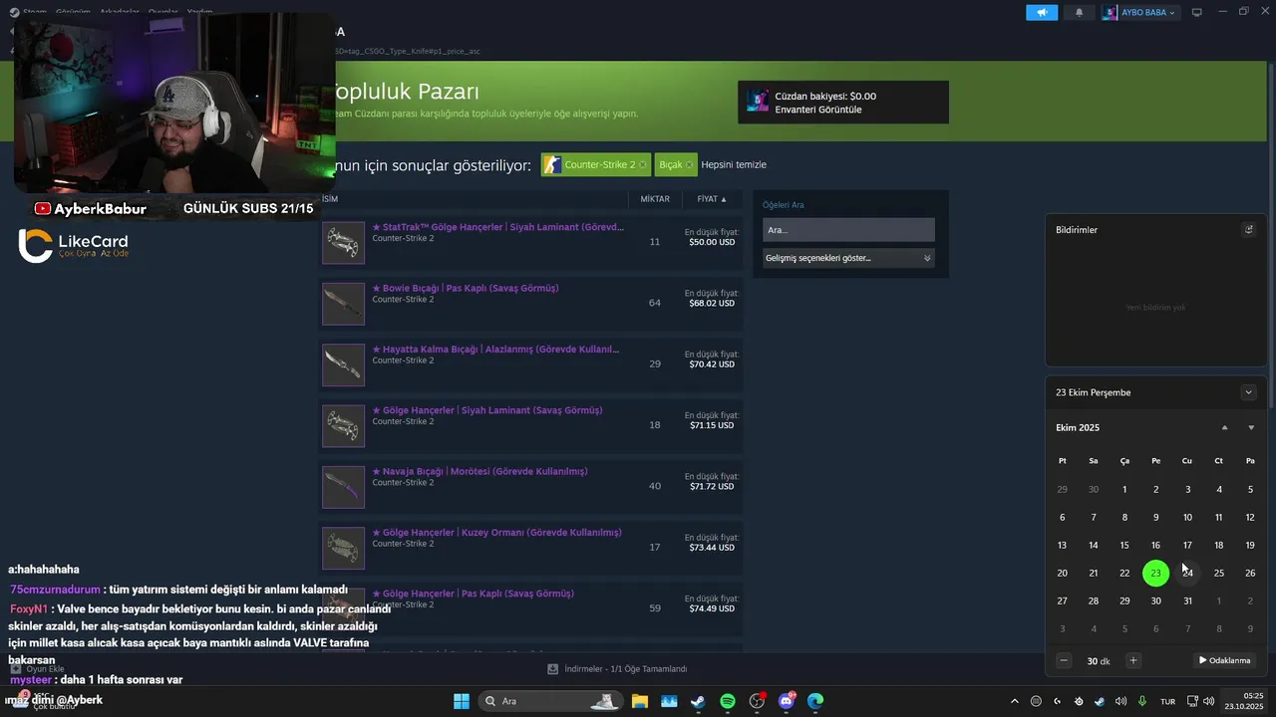Expand Gelişmiş seçenekleri göster dropdown
Screen dimensions: 1276x717
(848, 258)
